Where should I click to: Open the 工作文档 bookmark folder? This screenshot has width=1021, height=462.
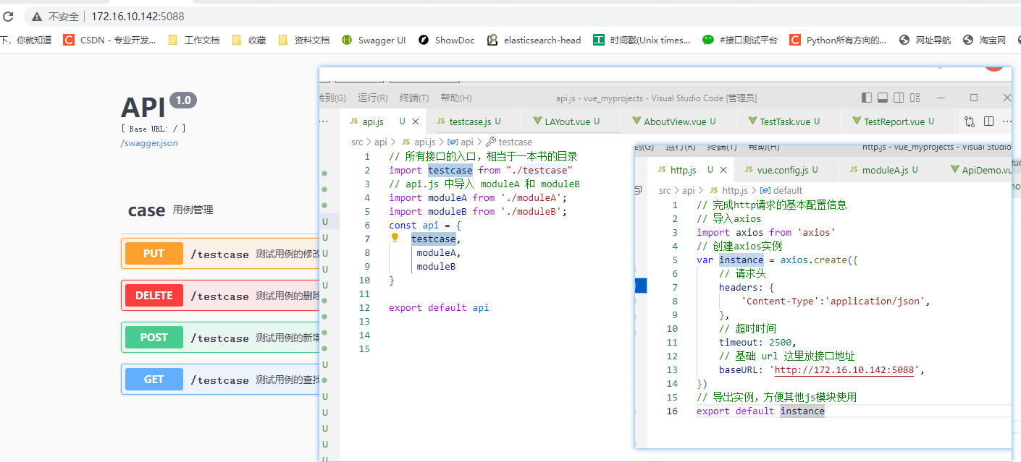193,40
